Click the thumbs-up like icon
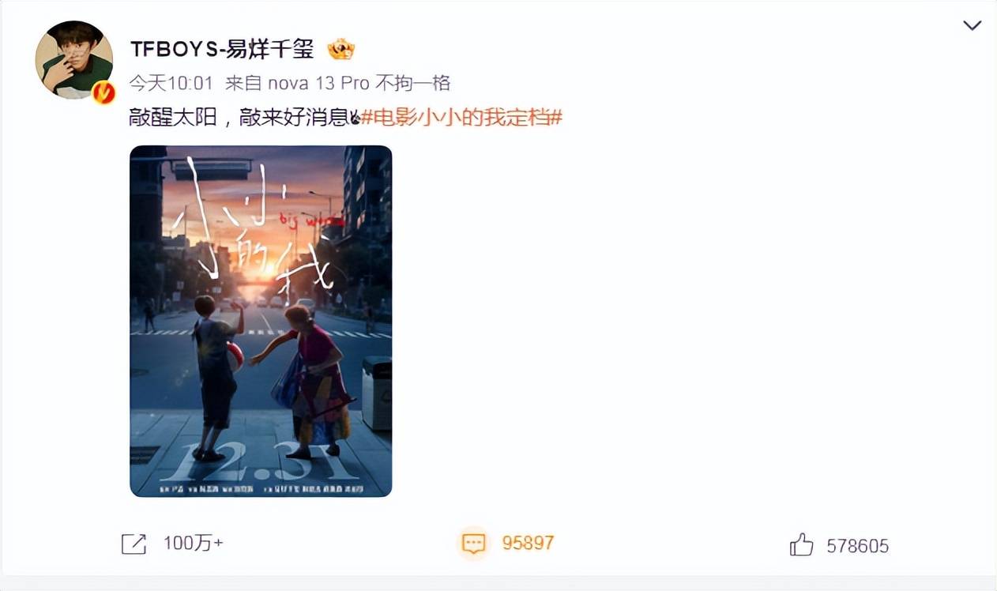The width and height of the screenshot is (997, 591). point(801,544)
